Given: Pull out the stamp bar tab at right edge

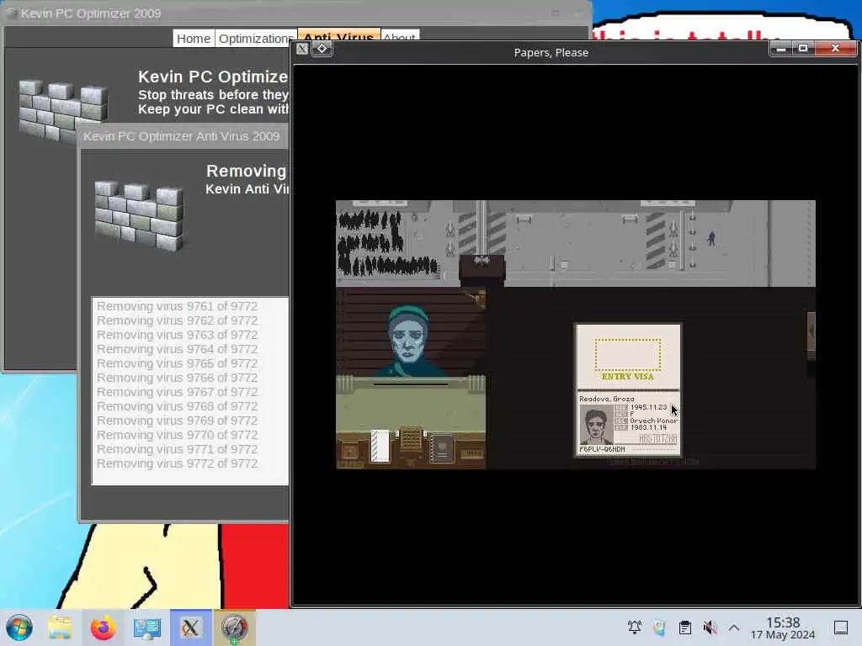Looking at the screenshot, I should [811, 331].
